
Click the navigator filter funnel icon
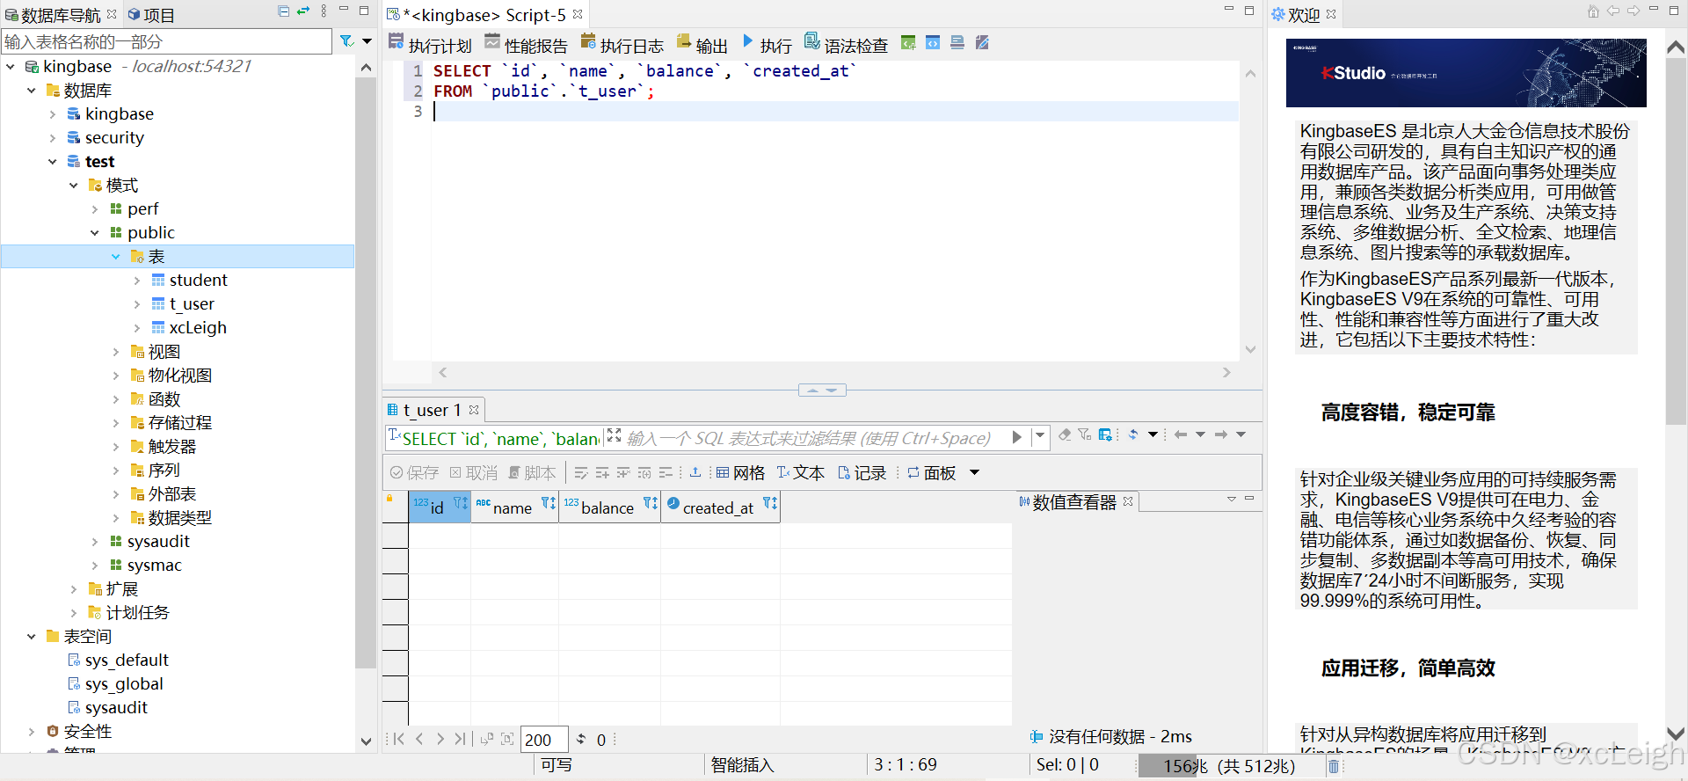coord(347,41)
